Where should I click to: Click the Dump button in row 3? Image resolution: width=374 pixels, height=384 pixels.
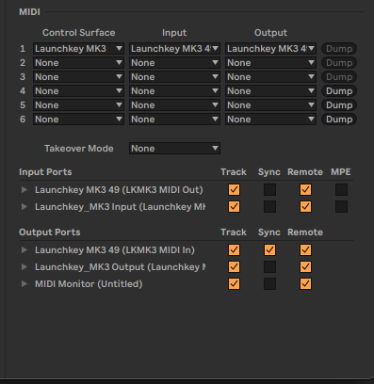coord(339,77)
